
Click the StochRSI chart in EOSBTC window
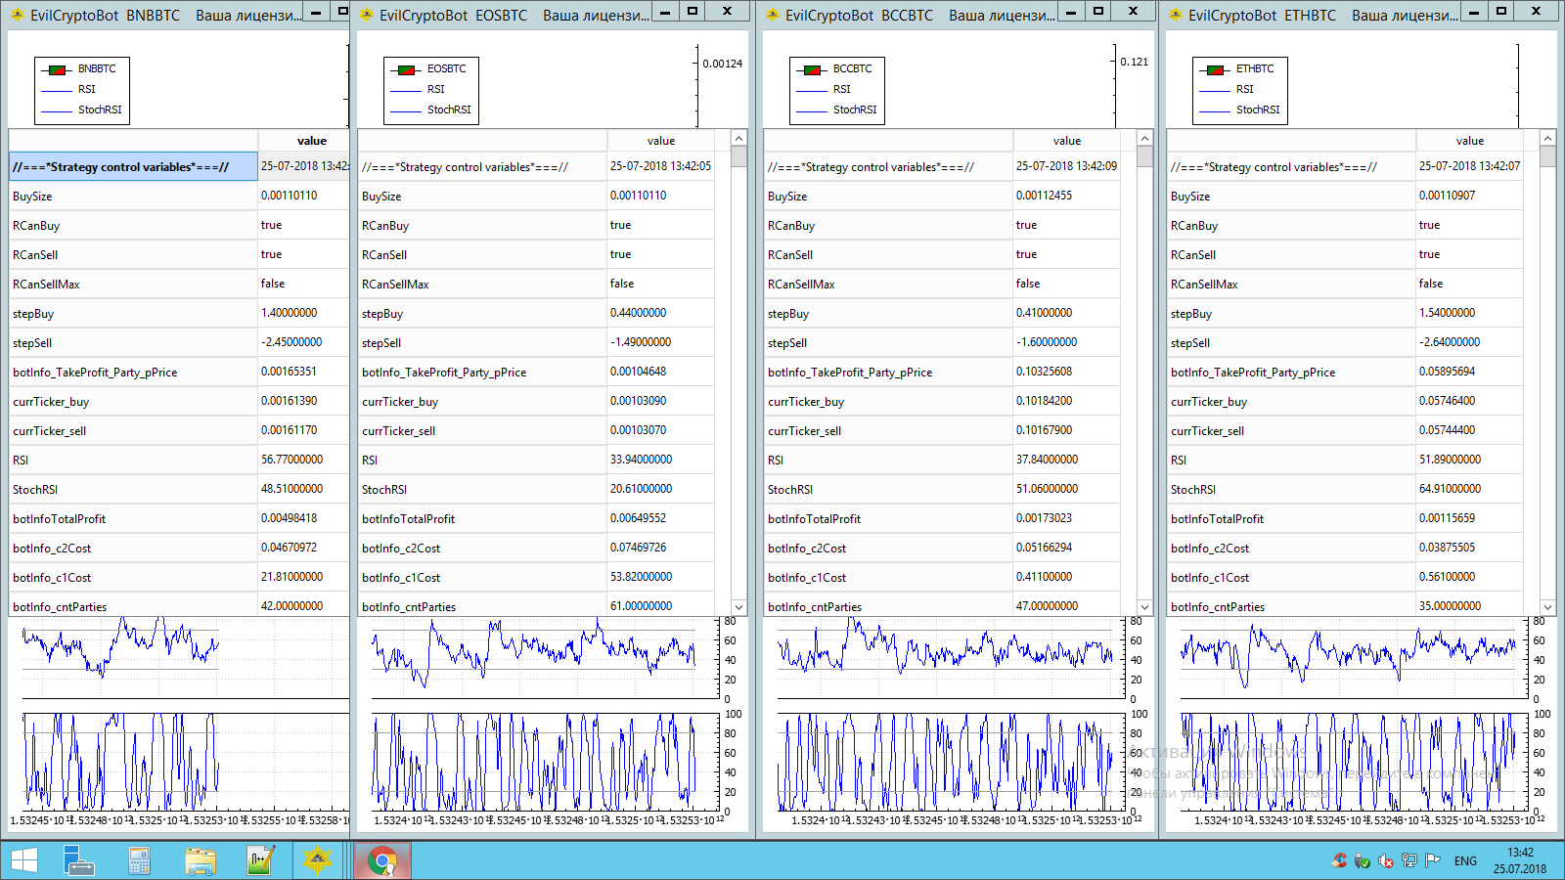tap(546, 763)
